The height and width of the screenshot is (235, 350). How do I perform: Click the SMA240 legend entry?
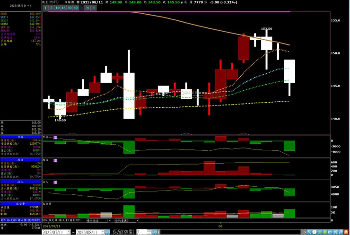pos(20,31)
